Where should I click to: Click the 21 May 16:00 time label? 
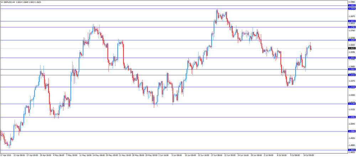click(124, 156)
